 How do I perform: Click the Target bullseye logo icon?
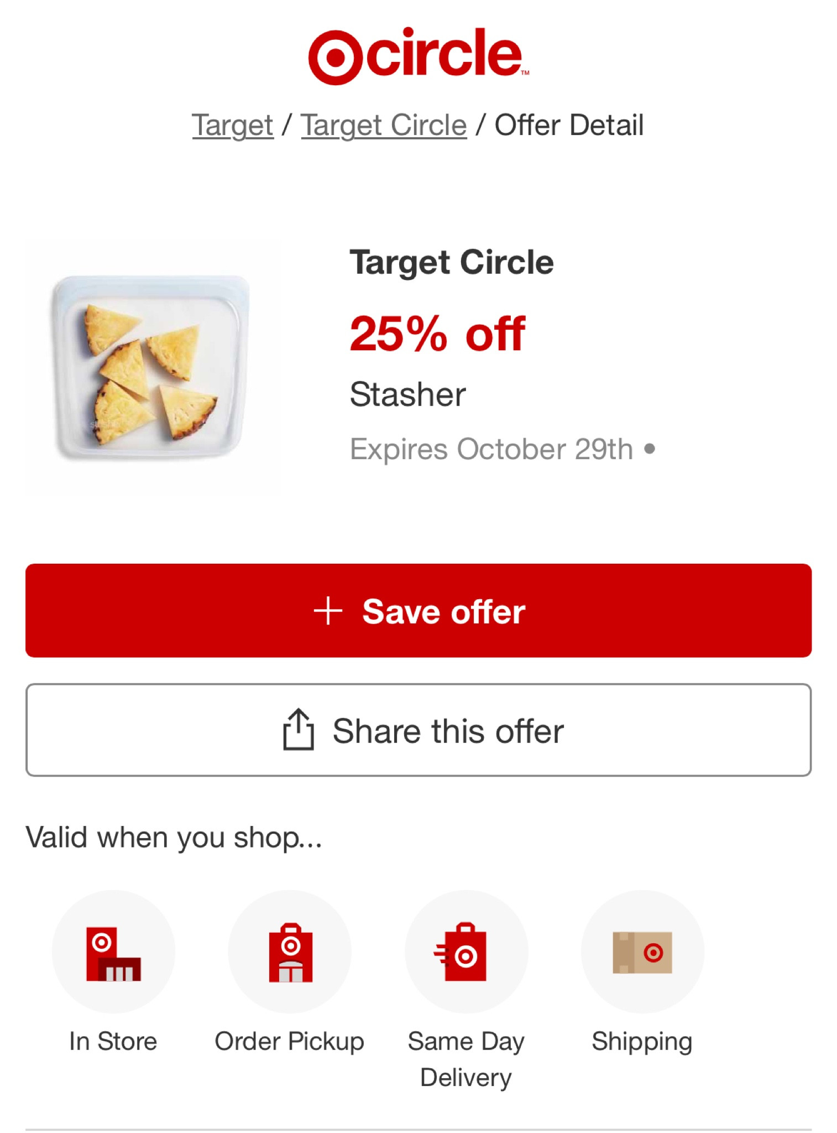coord(334,56)
